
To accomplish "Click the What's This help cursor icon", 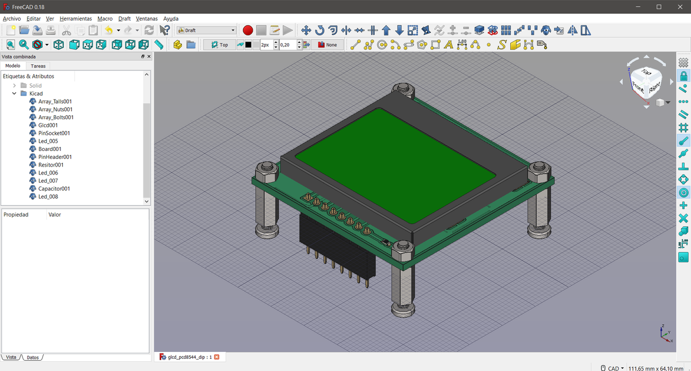I will click(x=165, y=30).
